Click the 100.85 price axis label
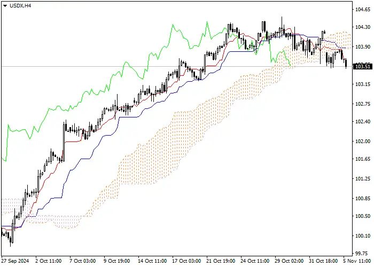Viewport: 374px width, 267px height. tap(363, 198)
